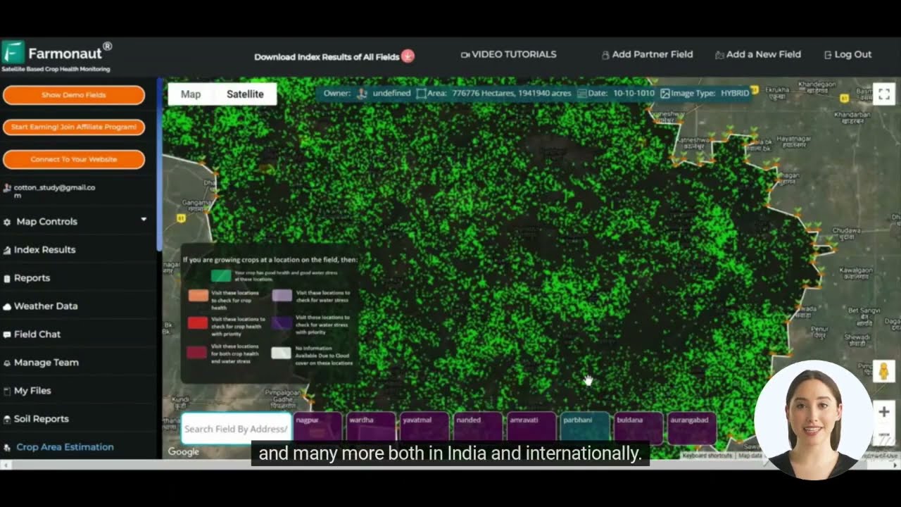Select the parbhani field tile
Screen dimensions: 901x507
(x=585, y=427)
